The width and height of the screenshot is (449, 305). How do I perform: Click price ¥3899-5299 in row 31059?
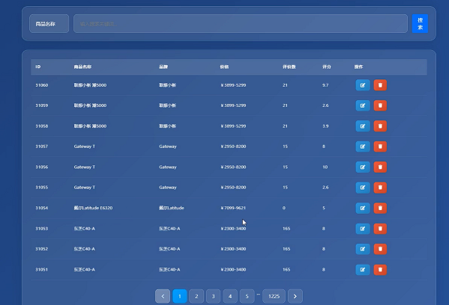(x=233, y=105)
